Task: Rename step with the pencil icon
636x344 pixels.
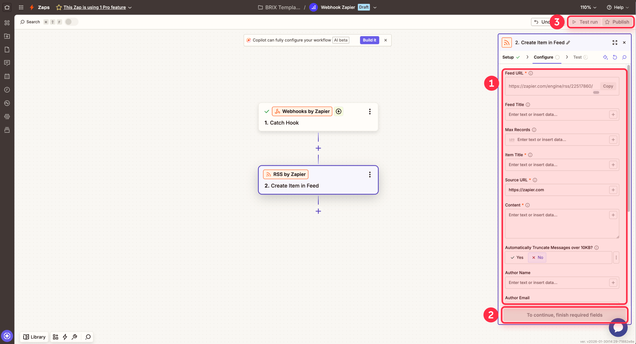Action: pos(568,42)
